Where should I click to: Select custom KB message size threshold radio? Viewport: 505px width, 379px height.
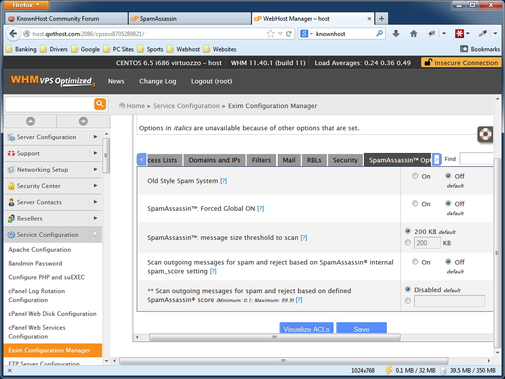click(x=408, y=242)
